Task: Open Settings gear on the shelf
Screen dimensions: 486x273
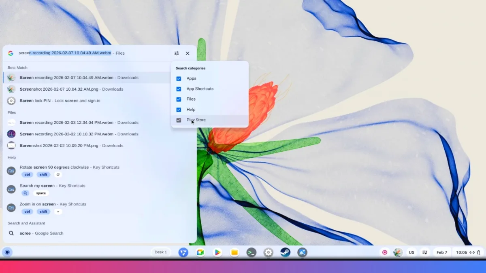Action: coord(268,252)
